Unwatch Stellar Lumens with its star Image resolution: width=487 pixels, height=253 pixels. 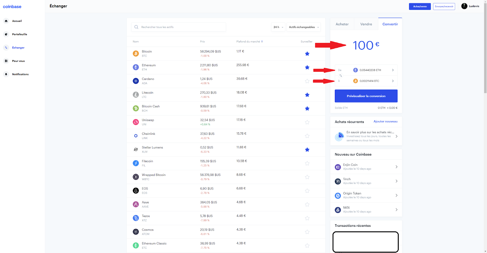[307, 150]
